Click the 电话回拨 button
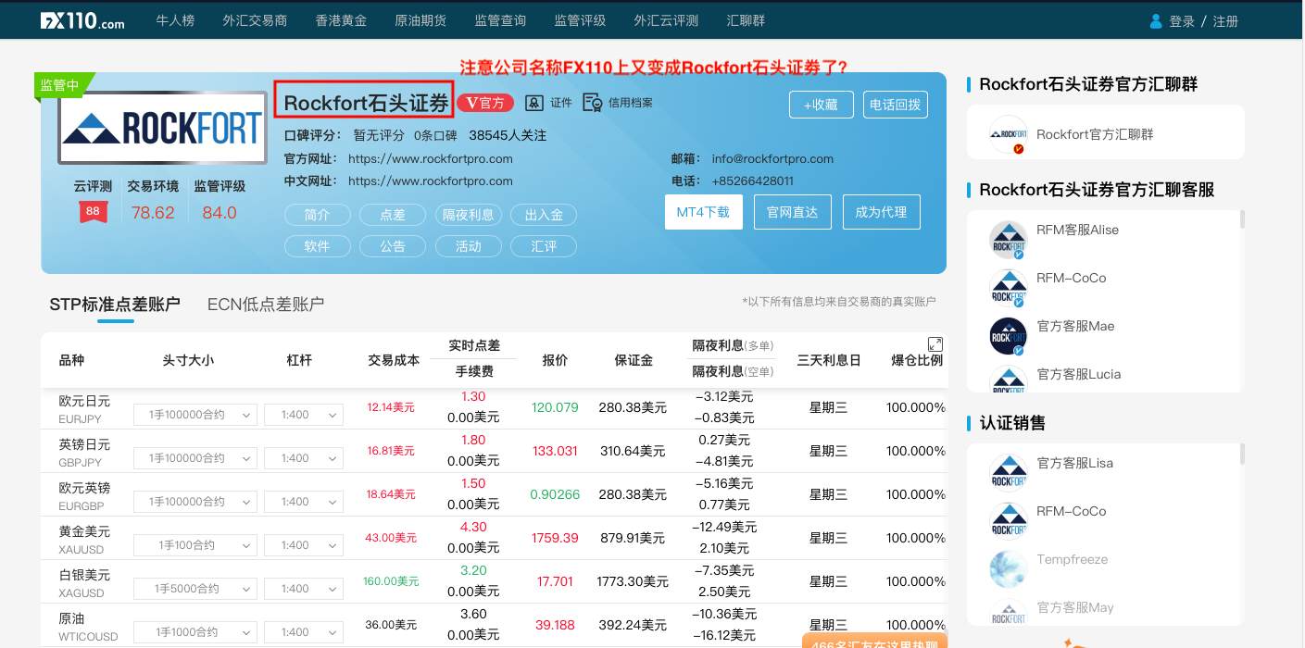Screen dimensions: 1305x648 (x=896, y=105)
